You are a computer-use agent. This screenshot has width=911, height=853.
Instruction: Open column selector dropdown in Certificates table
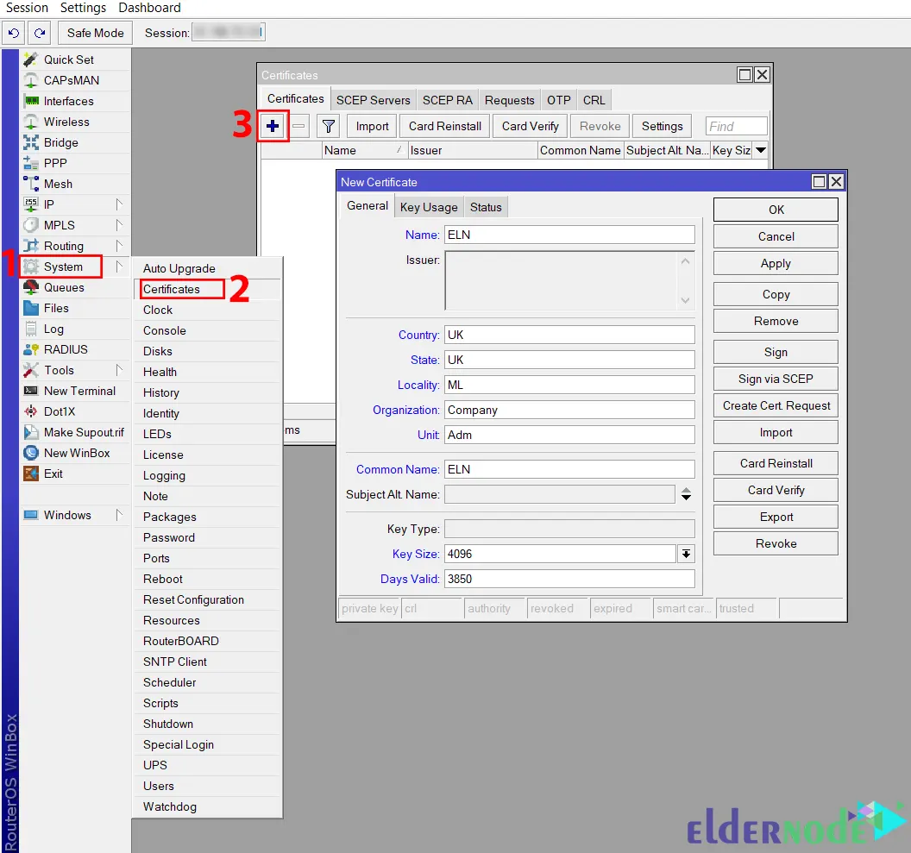pos(760,150)
